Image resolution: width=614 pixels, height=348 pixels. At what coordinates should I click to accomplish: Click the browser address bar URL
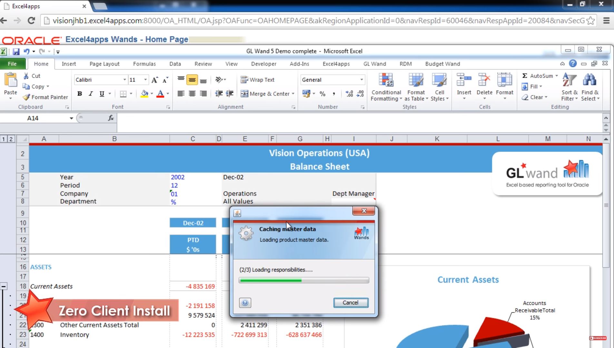pyautogui.click(x=319, y=21)
